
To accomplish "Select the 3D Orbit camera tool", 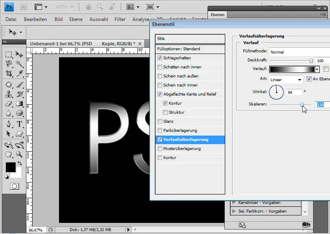I will 19,145.
